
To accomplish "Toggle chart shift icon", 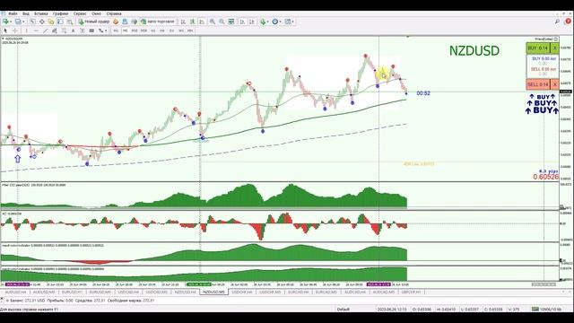I will 252,22.
